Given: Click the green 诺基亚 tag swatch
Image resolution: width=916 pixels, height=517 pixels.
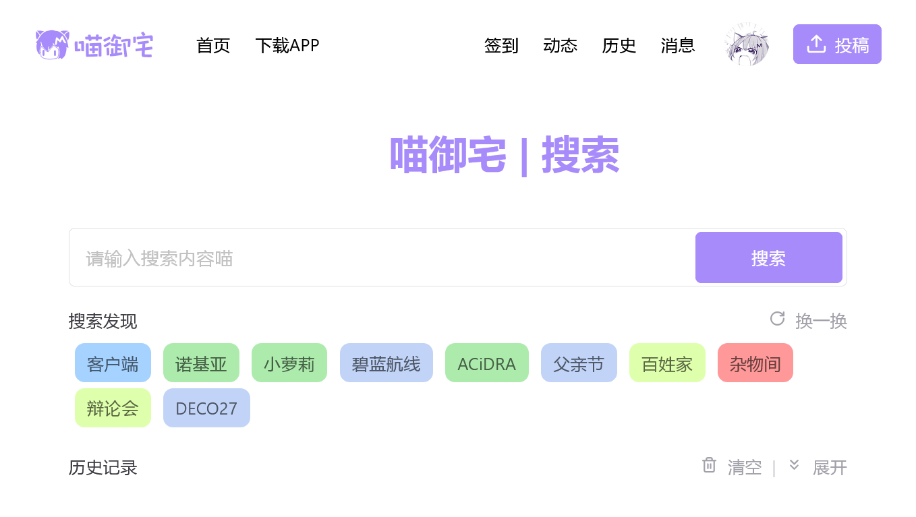Looking at the screenshot, I should 201,363.
